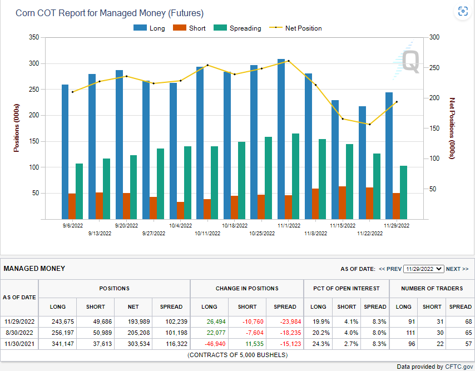Click the spread position value 116,322

click(x=176, y=344)
